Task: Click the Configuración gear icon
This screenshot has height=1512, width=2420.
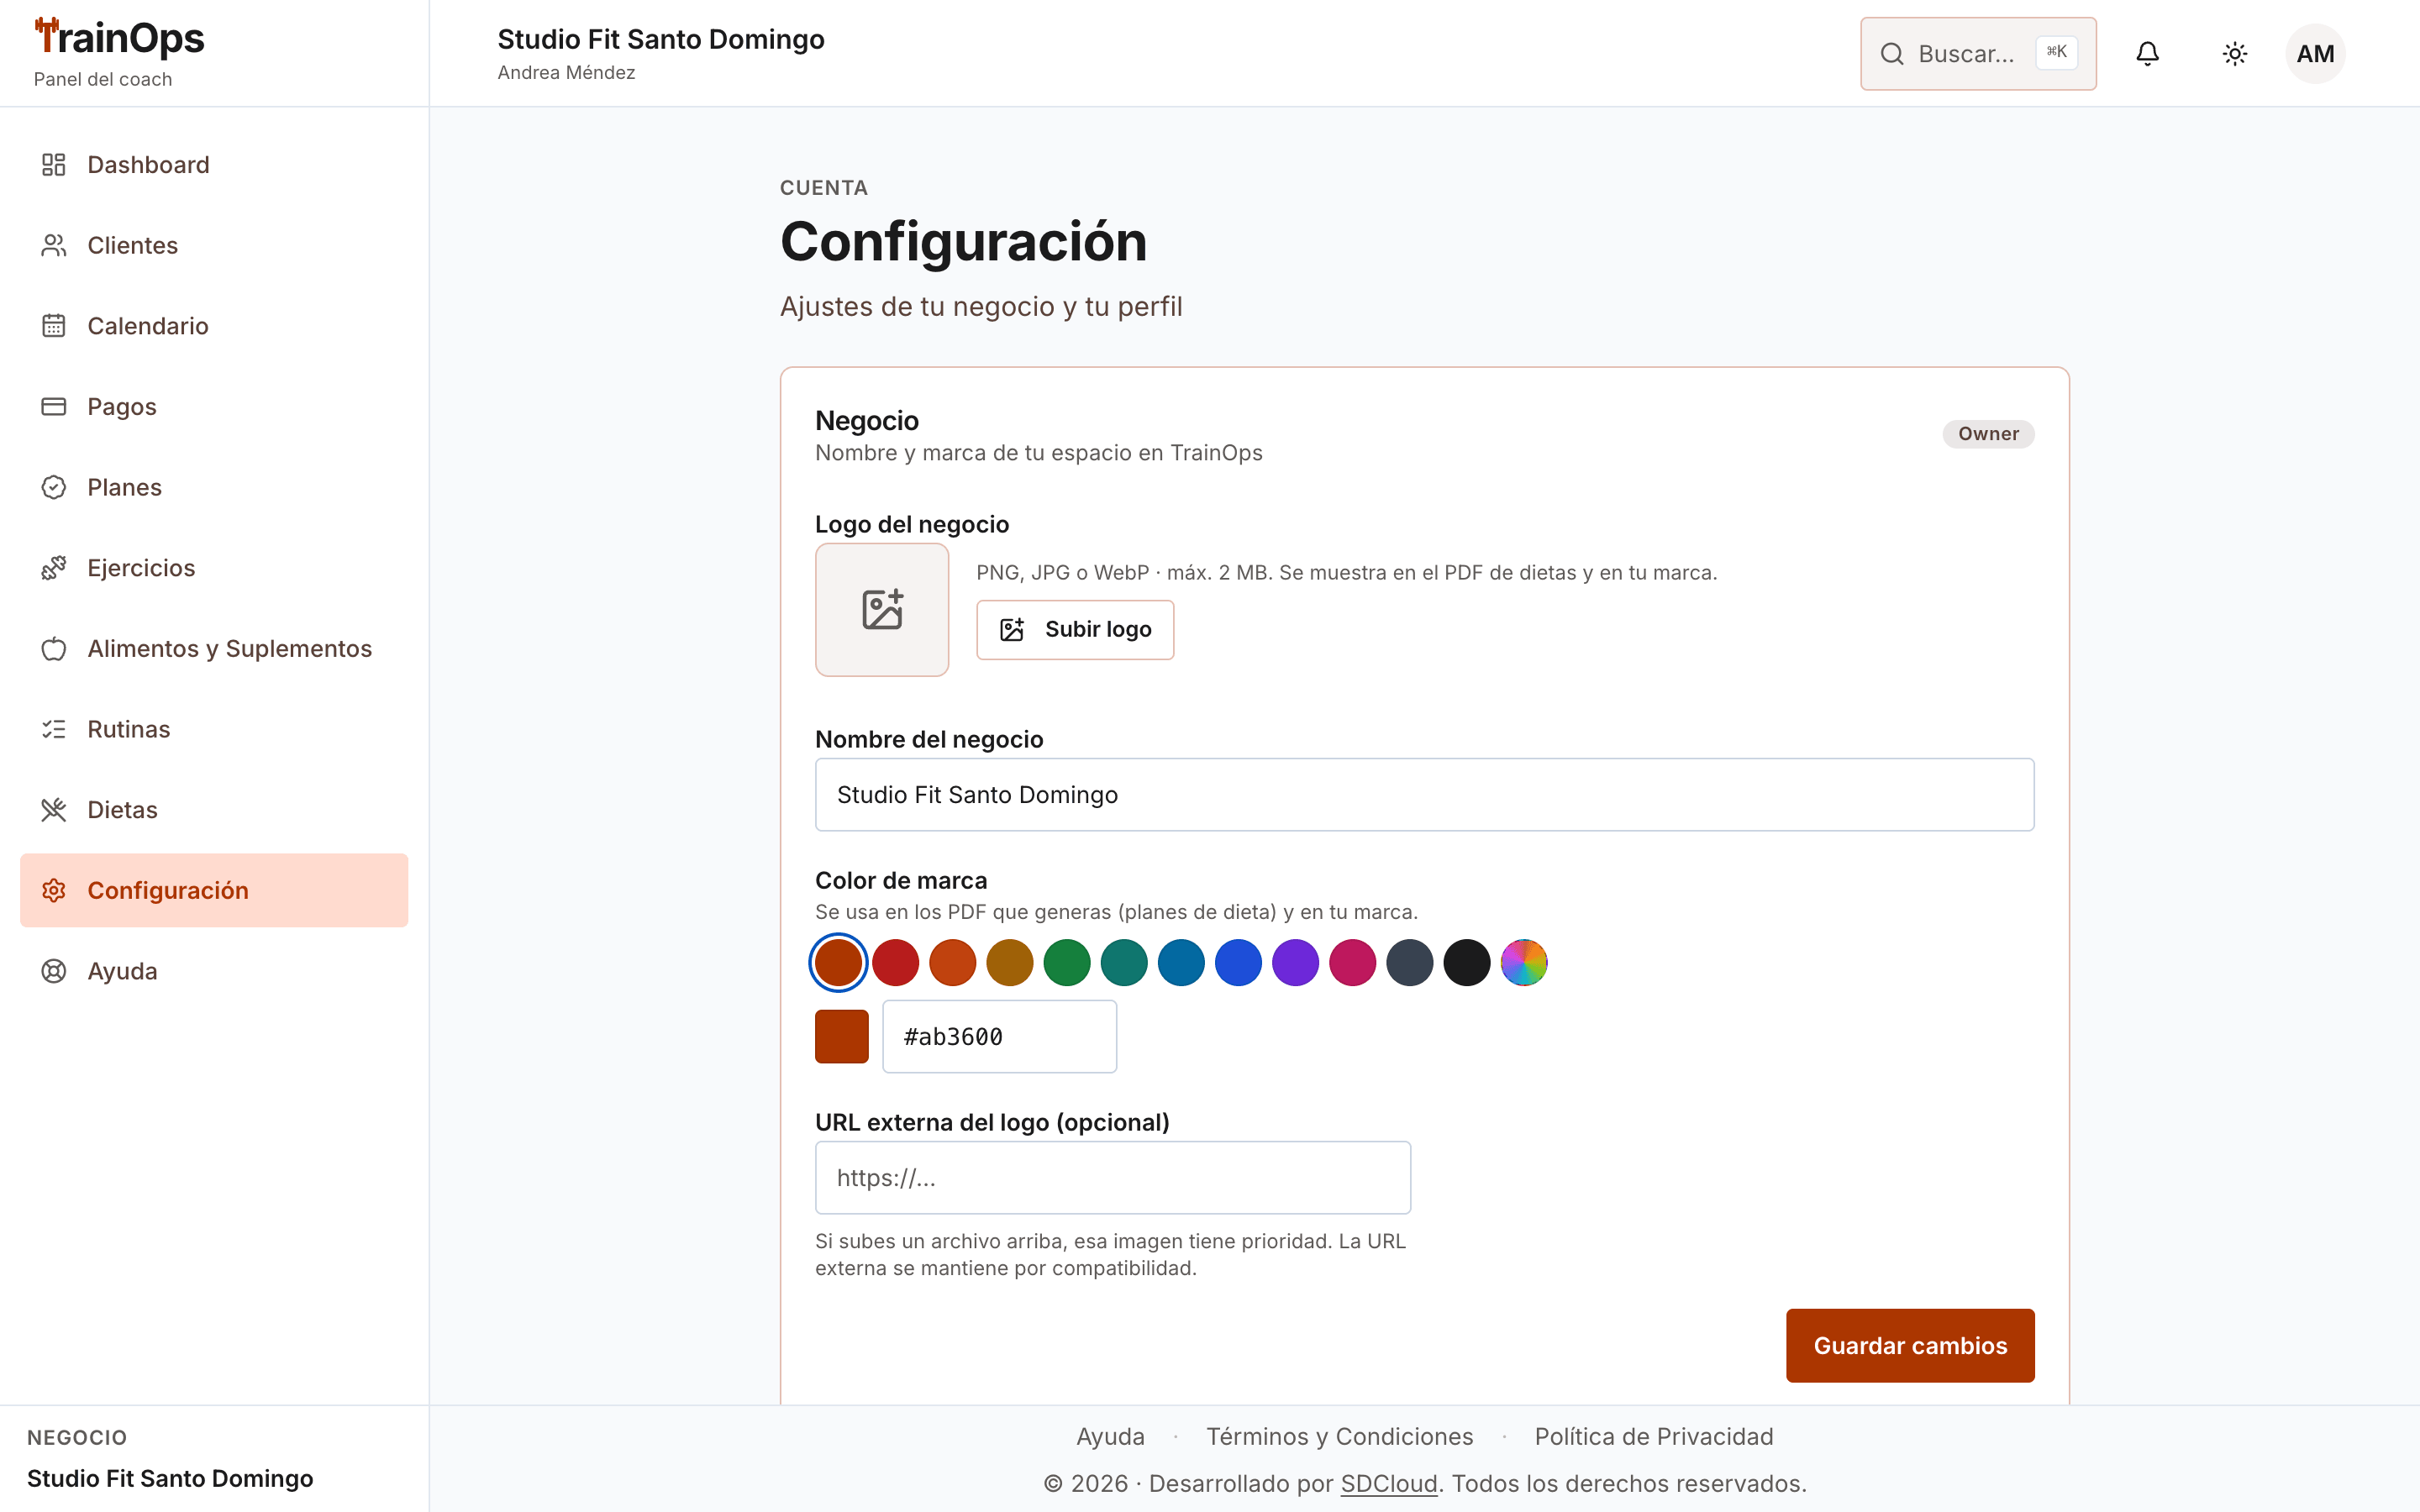Action: pyautogui.click(x=54, y=890)
